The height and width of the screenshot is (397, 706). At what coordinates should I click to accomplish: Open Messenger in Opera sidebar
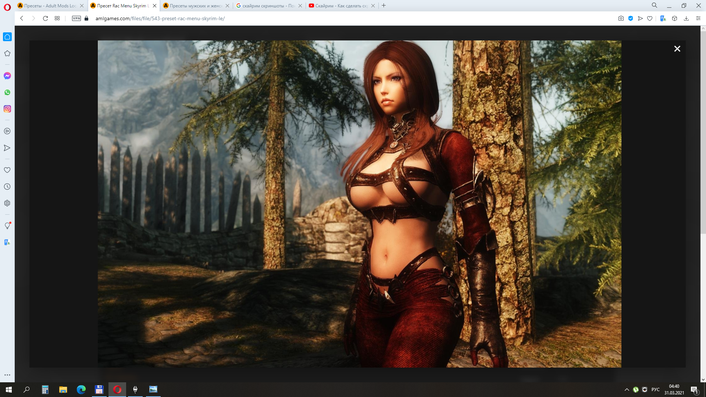[7, 76]
